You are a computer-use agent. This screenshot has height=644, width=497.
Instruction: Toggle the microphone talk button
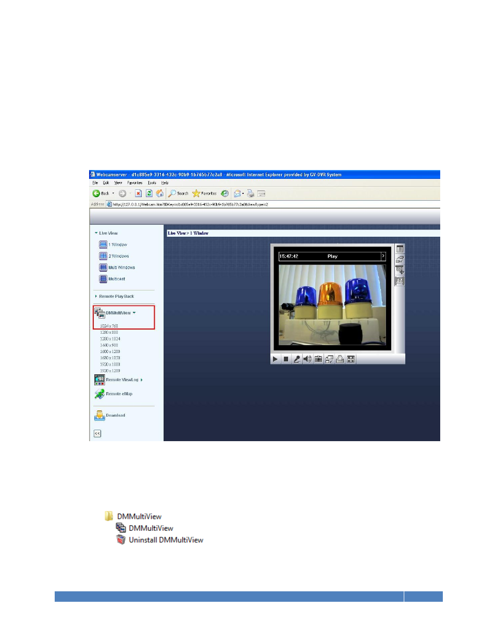[297, 359]
